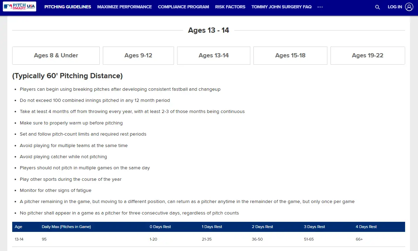Click 'Make sure to properly warm up' line
The image size is (418, 251).
(71, 123)
